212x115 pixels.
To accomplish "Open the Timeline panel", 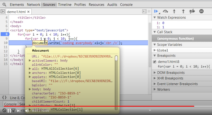I will coord(65,4).
